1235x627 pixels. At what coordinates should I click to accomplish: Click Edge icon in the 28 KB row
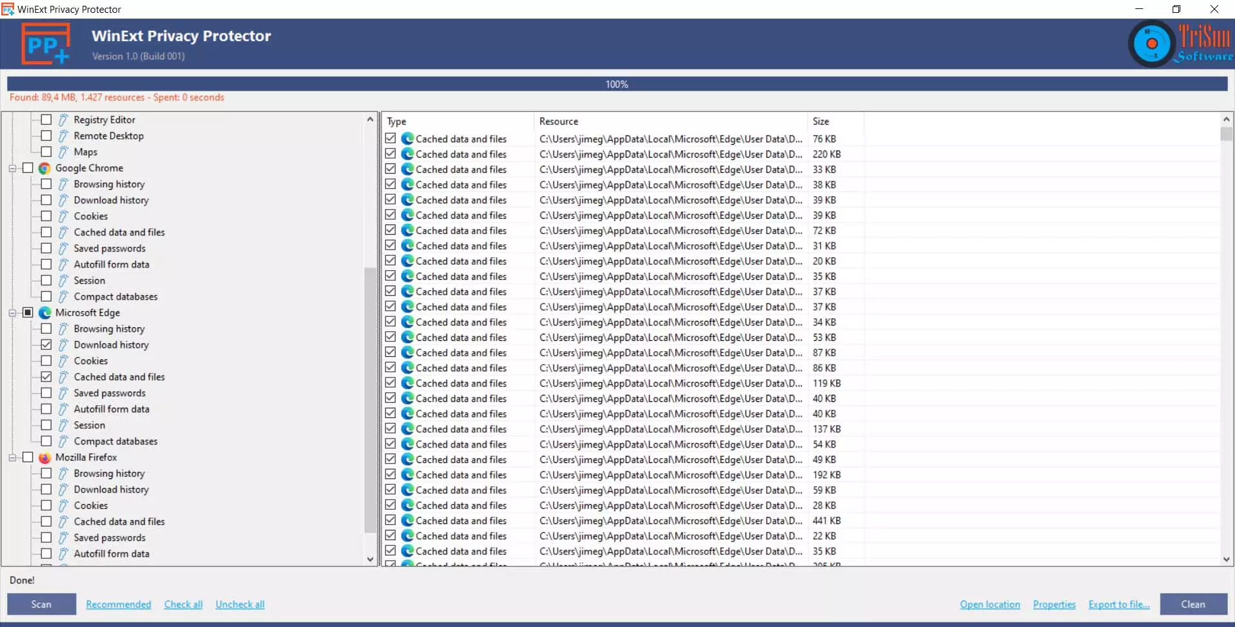tap(407, 505)
